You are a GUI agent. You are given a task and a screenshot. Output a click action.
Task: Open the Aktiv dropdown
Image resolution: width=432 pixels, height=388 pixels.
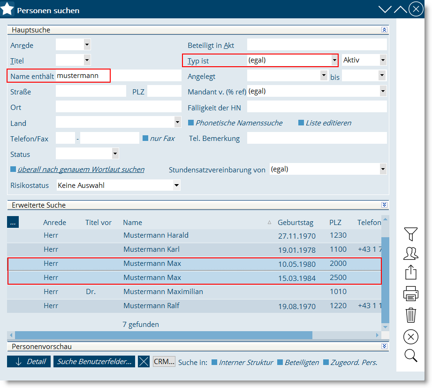383,60
